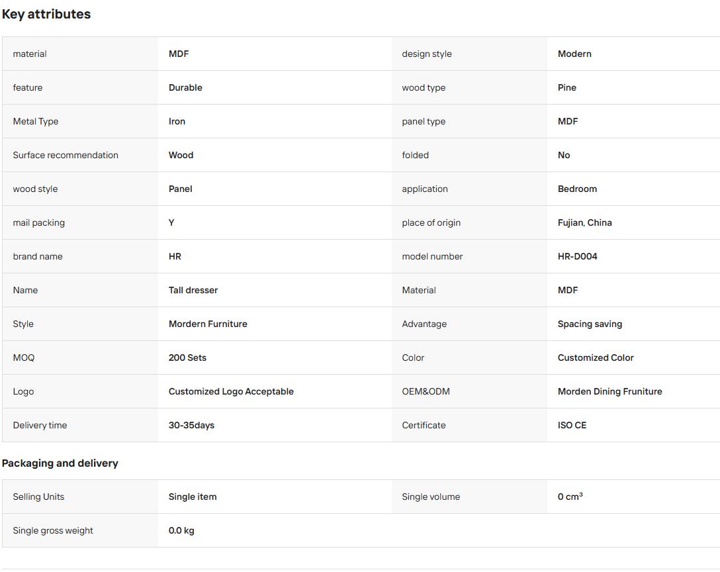Select Fujian, China place of origin
Viewport: 720px width, 572px height.
tap(584, 223)
